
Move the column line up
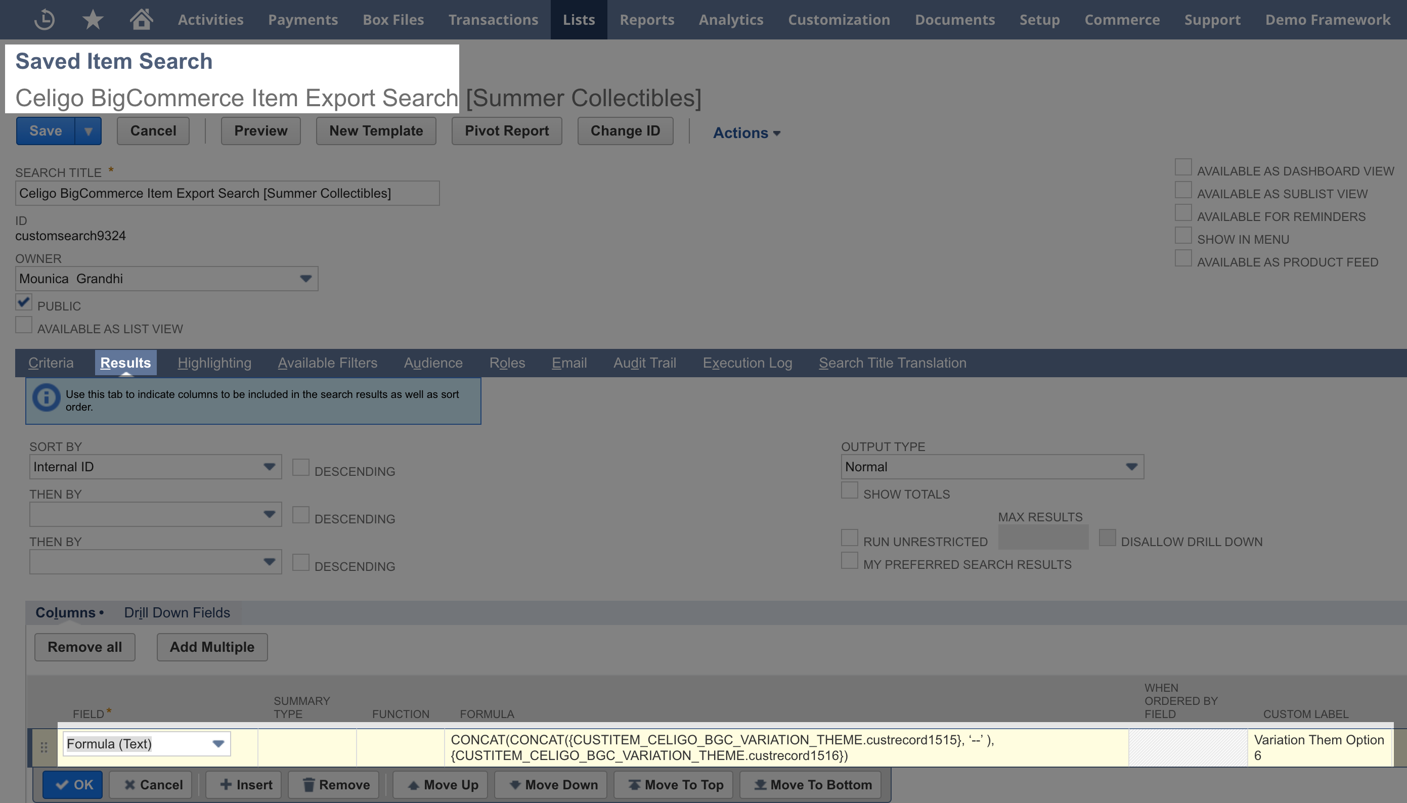coord(439,784)
